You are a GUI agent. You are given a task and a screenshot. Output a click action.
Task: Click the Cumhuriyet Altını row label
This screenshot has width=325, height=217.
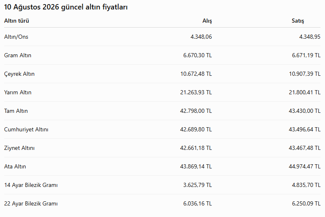[x=26, y=130]
